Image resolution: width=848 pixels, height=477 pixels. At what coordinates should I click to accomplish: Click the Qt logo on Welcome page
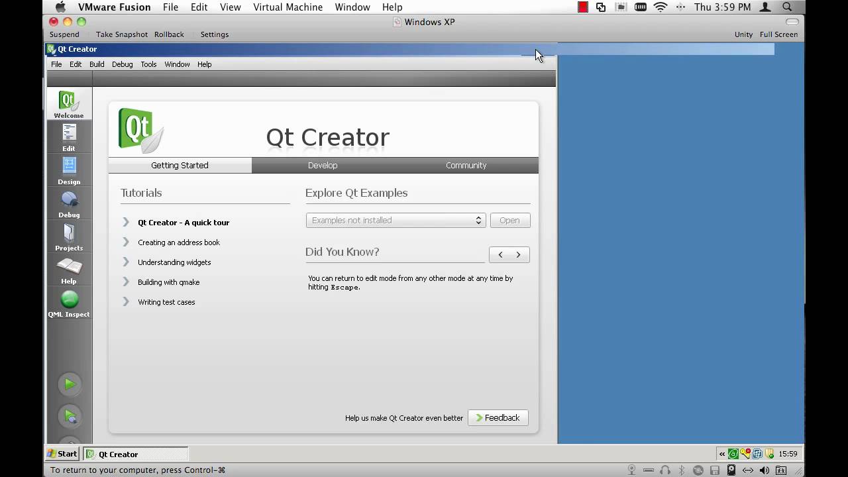click(x=140, y=131)
